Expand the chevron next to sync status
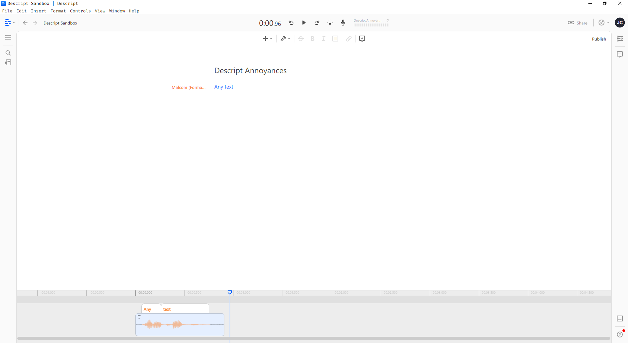Viewport: 628px width, 343px height. [x=608, y=23]
